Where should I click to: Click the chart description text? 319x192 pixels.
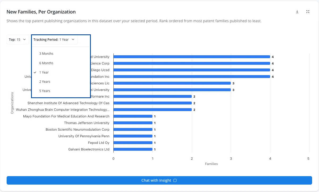tap(134, 21)
